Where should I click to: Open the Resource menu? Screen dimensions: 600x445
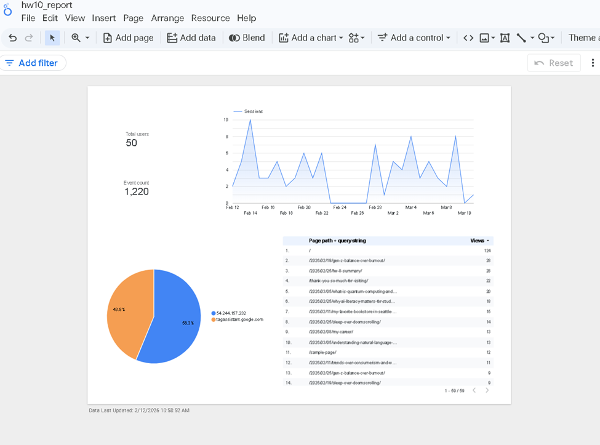coord(210,18)
